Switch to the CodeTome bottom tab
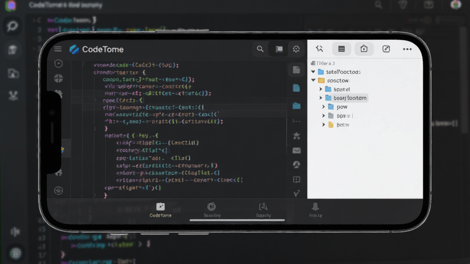Screen dimensions: 470x264 160,210
